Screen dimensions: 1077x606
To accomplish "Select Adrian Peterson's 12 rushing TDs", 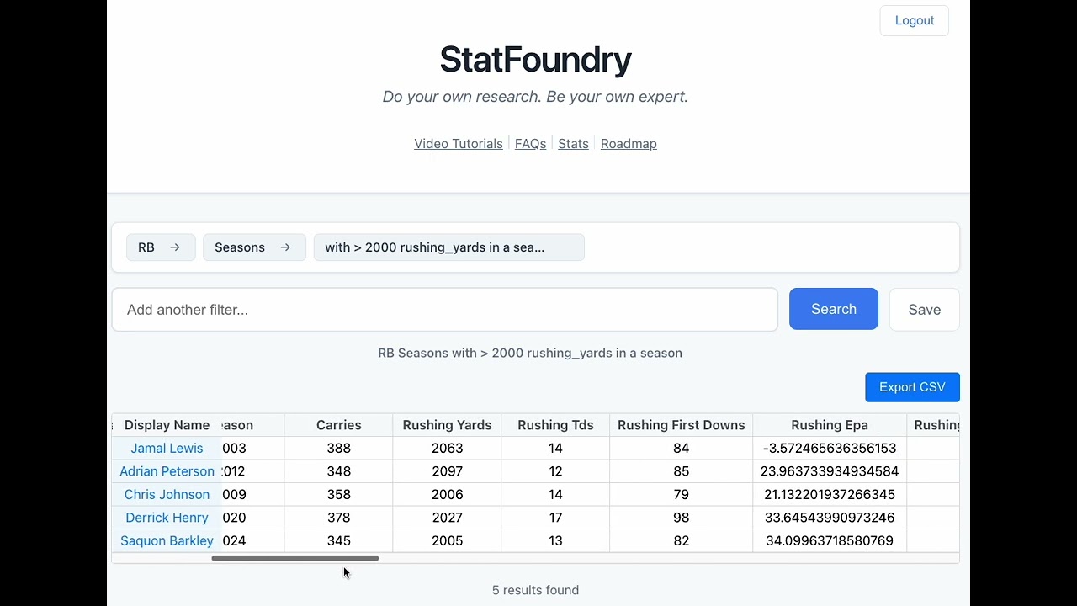I will pyautogui.click(x=555, y=471).
